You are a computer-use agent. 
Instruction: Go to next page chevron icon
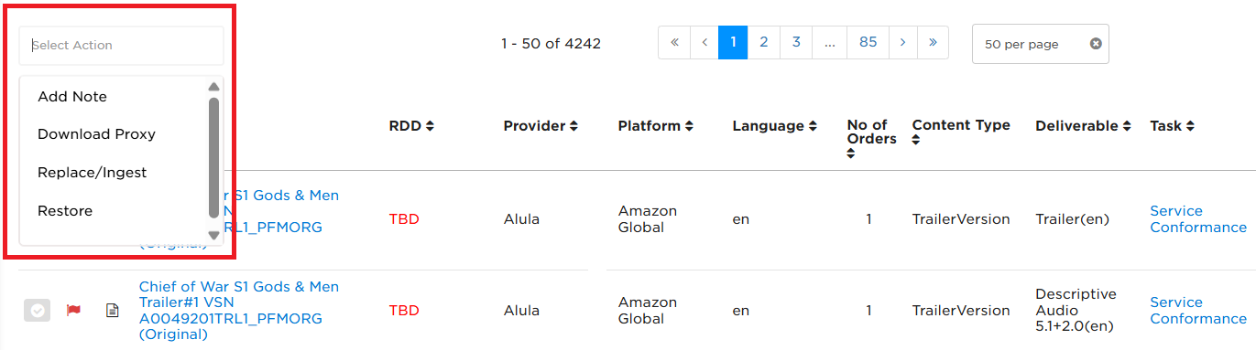pyautogui.click(x=902, y=42)
